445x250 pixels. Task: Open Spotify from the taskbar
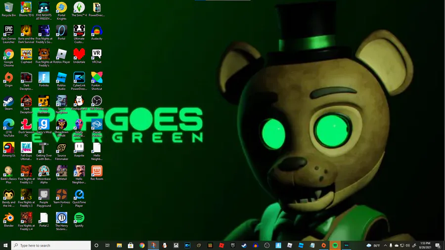(x=335, y=246)
